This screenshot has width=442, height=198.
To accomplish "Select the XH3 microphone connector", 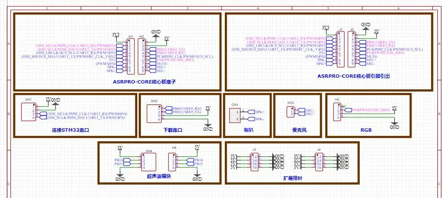I will click(290, 112).
